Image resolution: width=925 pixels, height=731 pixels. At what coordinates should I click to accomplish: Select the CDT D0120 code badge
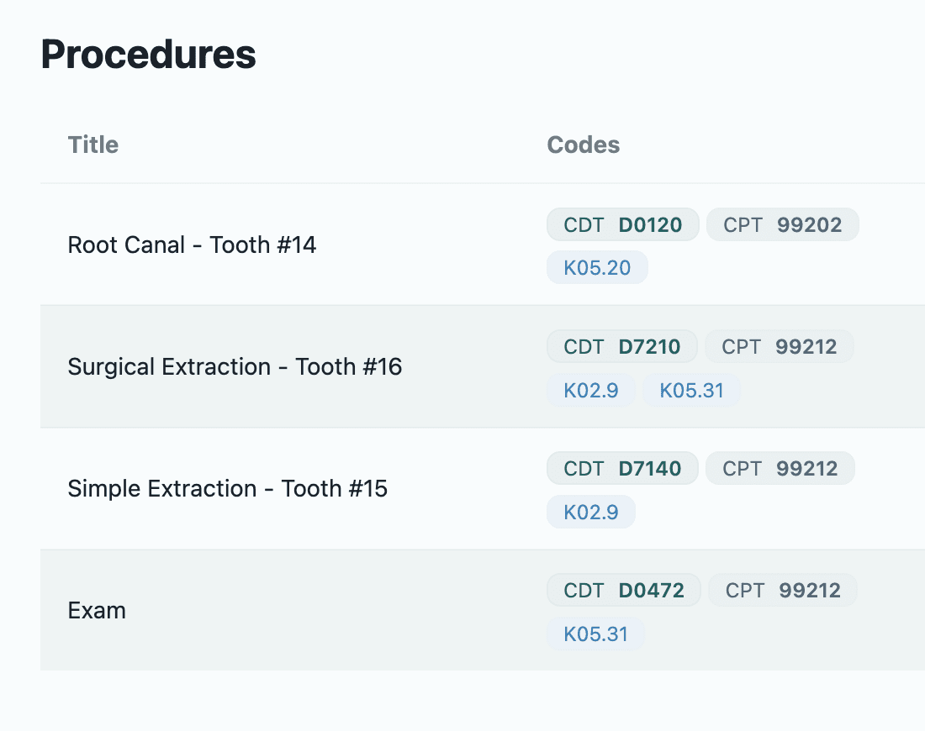click(622, 224)
